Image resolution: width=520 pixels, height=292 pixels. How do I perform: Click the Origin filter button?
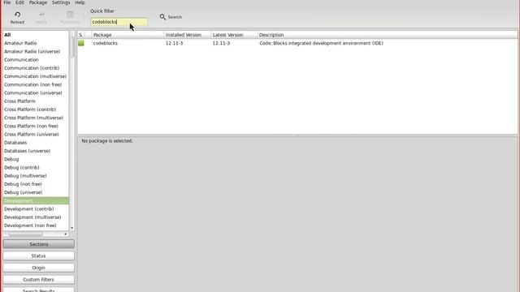pos(38,268)
